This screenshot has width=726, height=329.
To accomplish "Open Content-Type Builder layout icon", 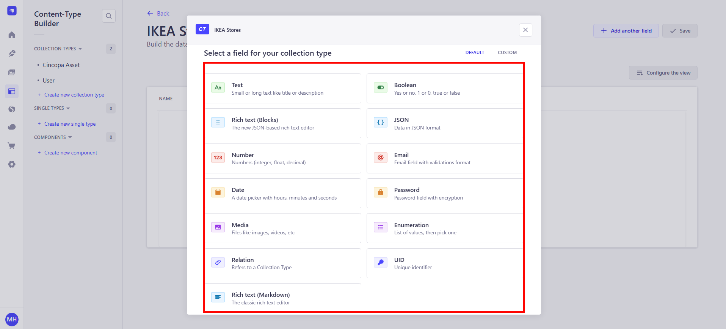I will tap(12, 91).
